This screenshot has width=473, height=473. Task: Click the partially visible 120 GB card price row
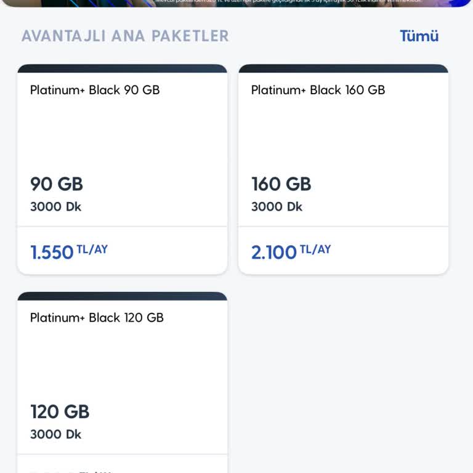pos(122,466)
